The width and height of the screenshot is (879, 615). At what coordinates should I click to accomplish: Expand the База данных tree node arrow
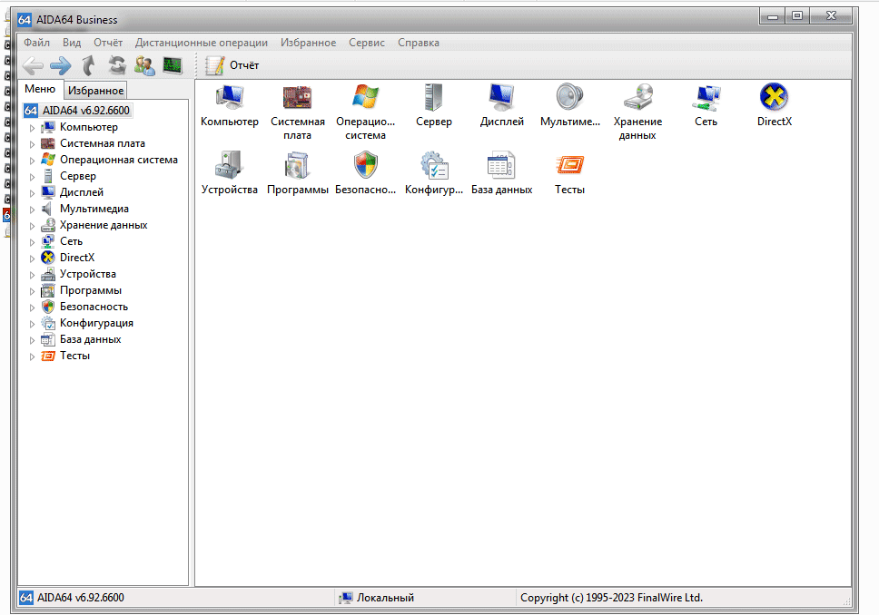tap(32, 340)
